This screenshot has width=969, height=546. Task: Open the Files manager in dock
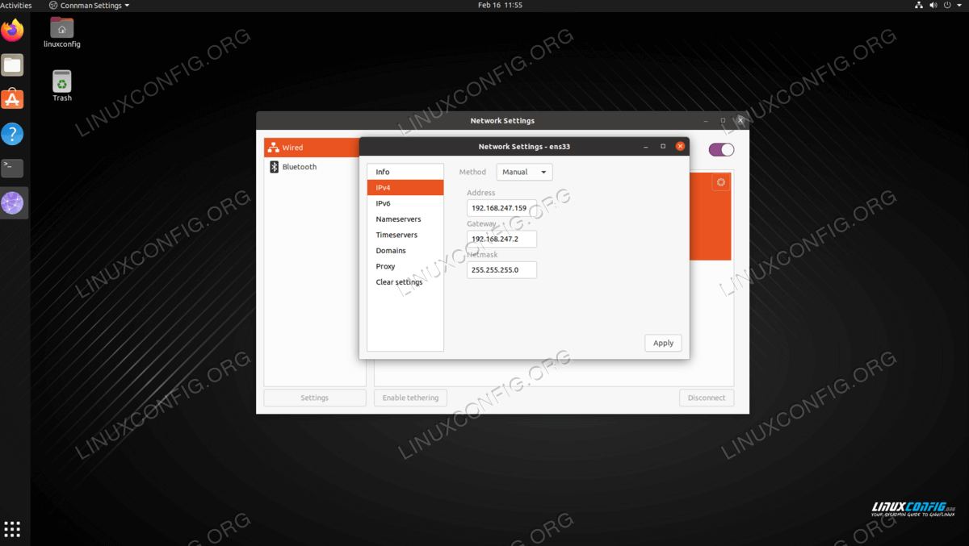coord(12,65)
